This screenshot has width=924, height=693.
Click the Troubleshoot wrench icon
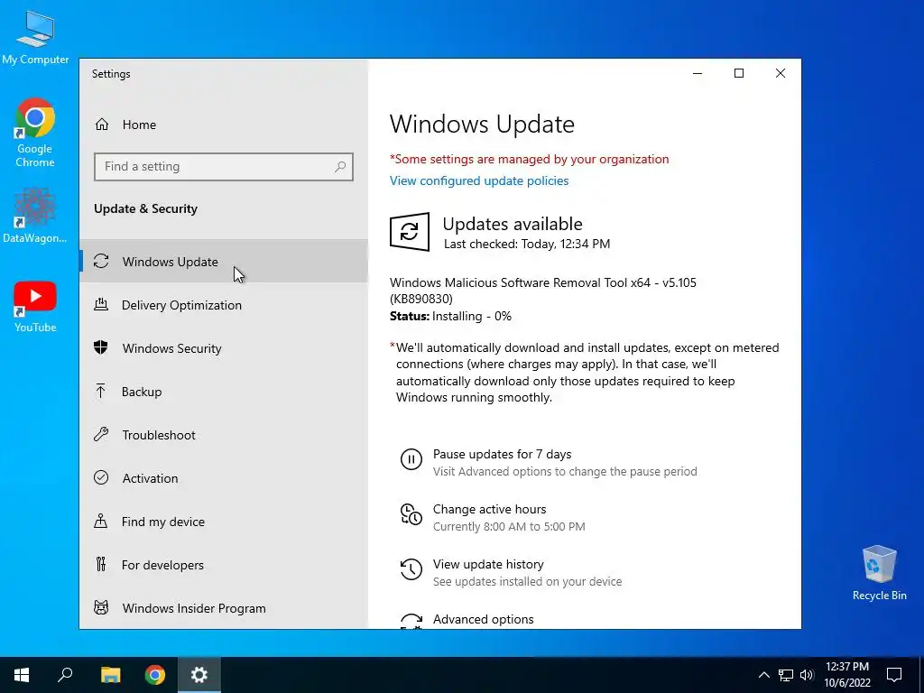coord(101,434)
